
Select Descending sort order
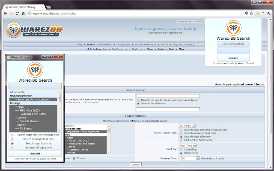pyautogui.click(x=181, y=153)
